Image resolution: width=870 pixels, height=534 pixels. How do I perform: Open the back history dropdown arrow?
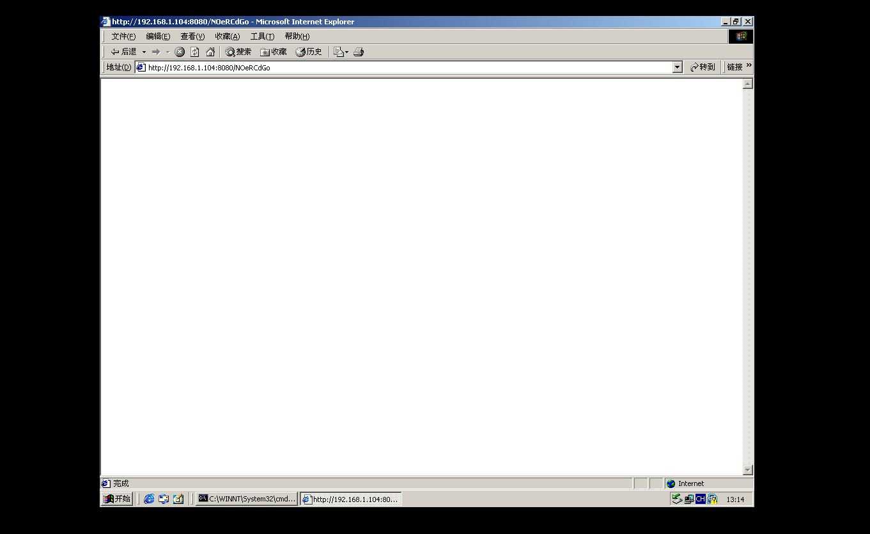click(x=144, y=52)
